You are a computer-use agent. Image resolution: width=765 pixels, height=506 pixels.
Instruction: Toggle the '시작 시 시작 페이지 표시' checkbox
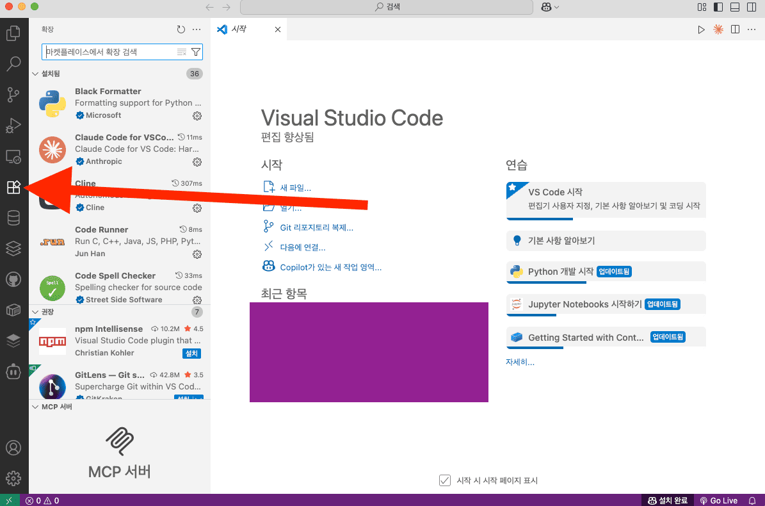pyautogui.click(x=445, y=480)
